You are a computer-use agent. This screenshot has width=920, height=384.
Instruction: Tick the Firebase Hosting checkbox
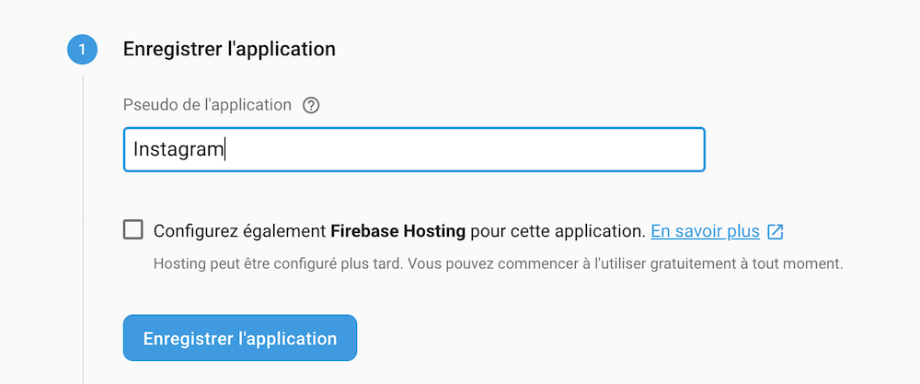(x=133, y=229)
